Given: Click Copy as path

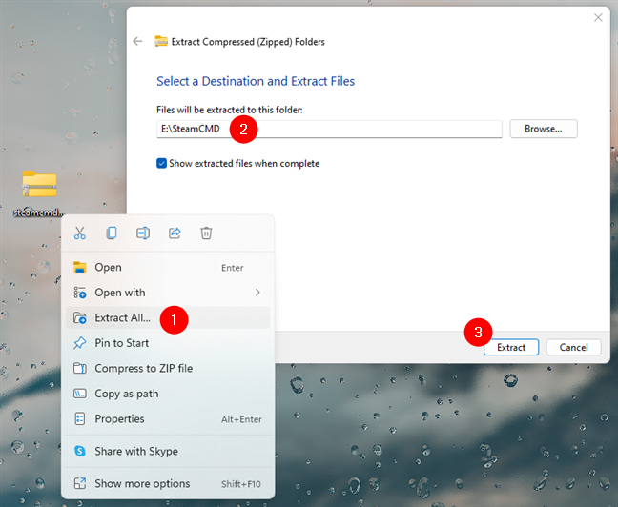Looking at the screenshot, I should click(x=168, y=394).
